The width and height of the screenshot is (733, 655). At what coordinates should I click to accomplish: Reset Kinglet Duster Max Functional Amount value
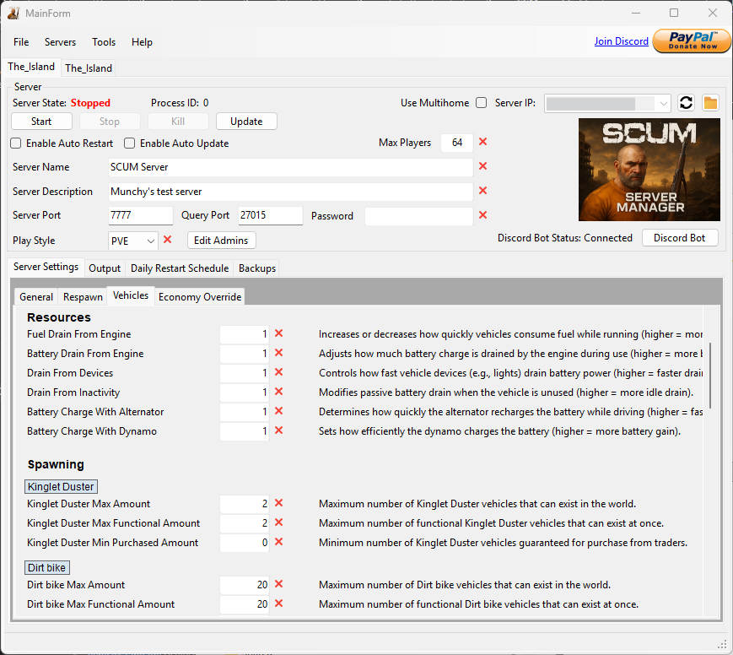[x=278, y=522]
